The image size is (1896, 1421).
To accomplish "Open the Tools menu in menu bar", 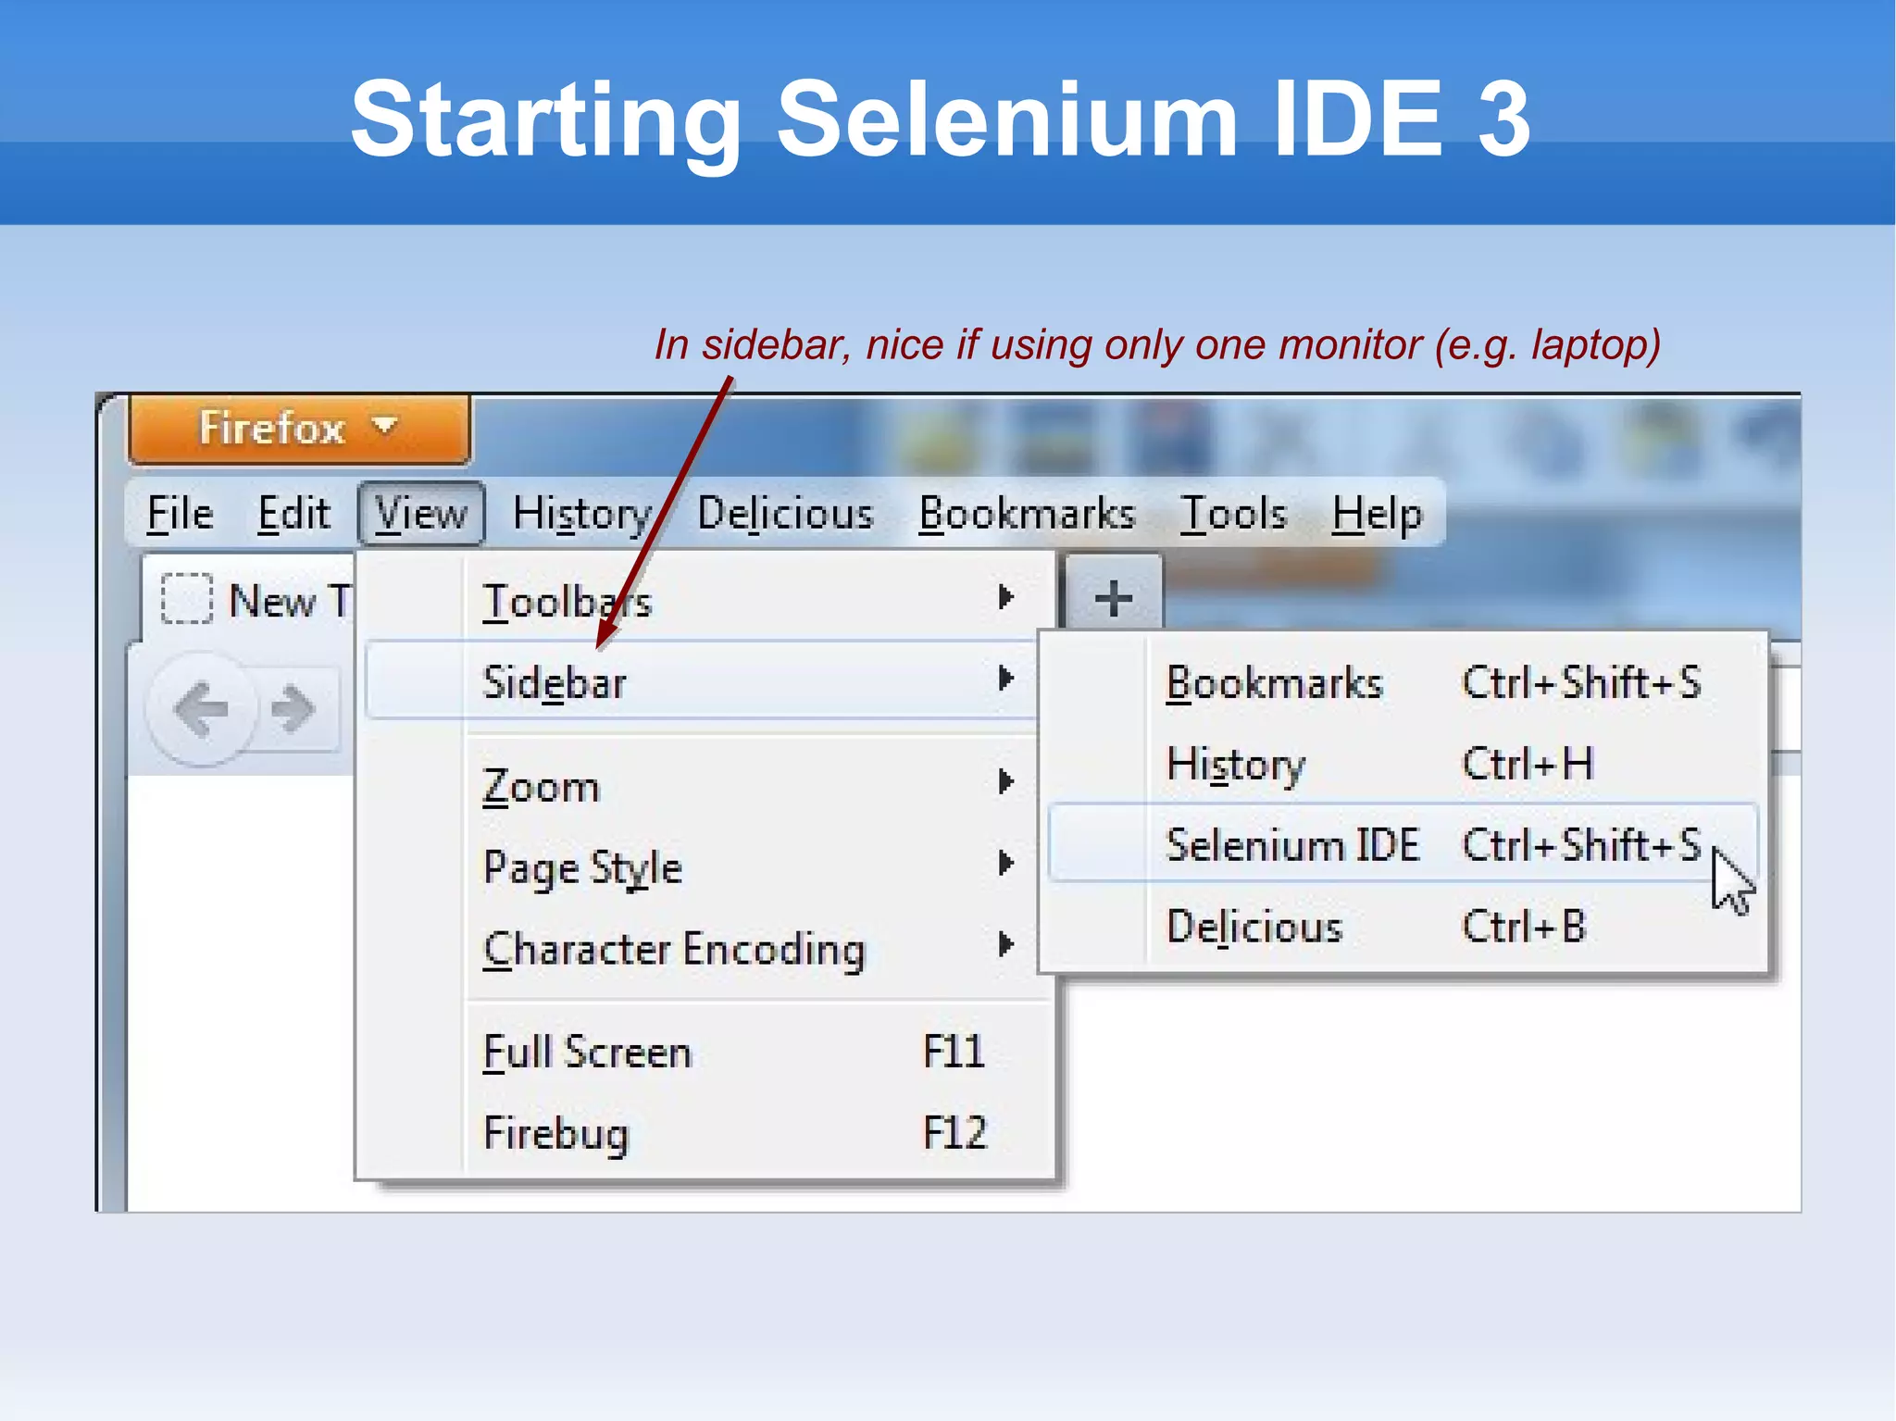I will tap(1233, 514).
